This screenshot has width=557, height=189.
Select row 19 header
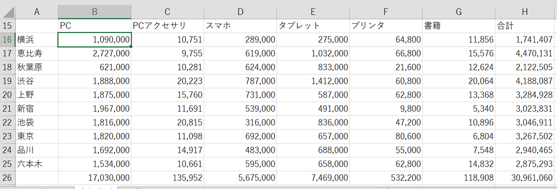tap(8, 81)
